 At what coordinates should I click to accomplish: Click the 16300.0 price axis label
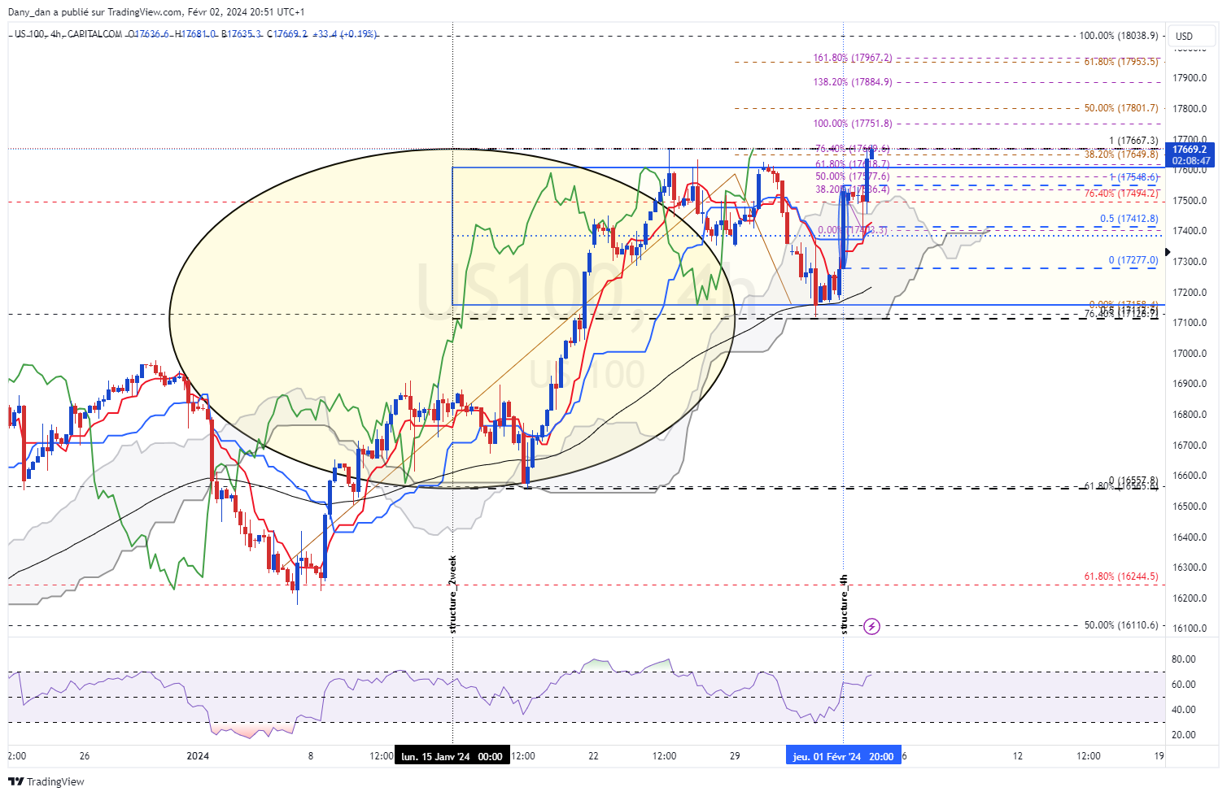pyautogui.click(x=1190, y=568)
